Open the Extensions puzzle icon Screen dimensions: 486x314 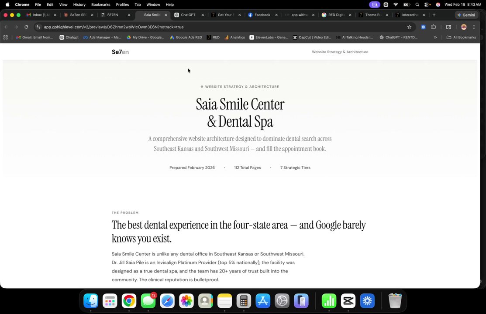[x=434, y=27]
